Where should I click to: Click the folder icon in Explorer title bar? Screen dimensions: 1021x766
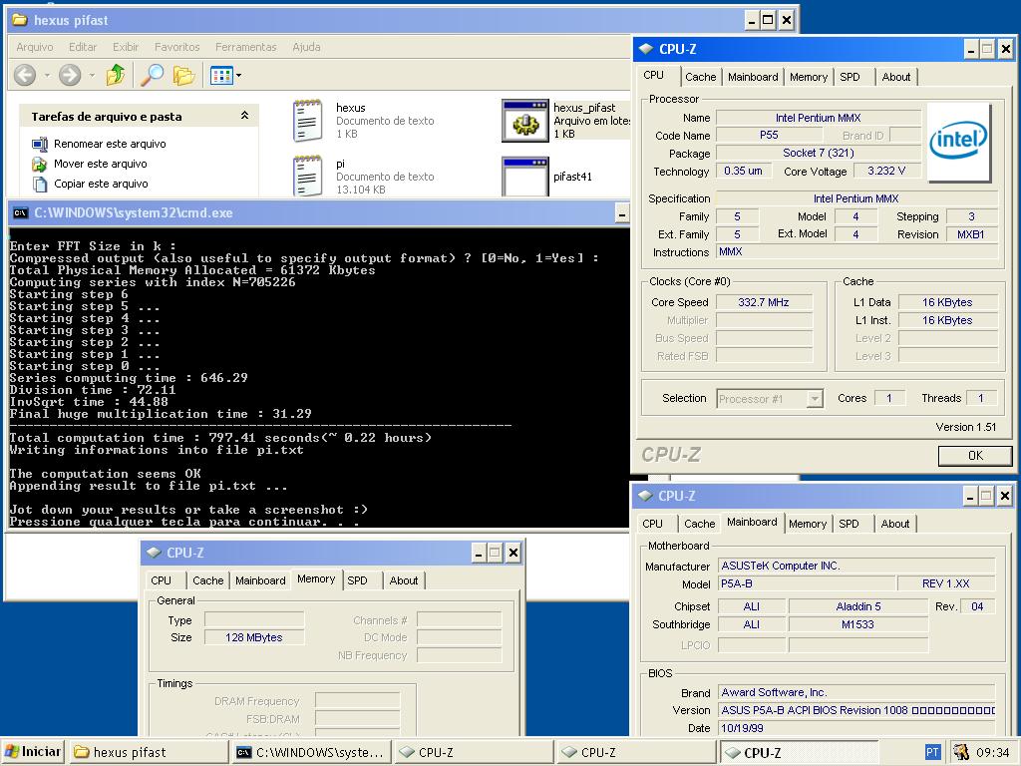point(20,20)
